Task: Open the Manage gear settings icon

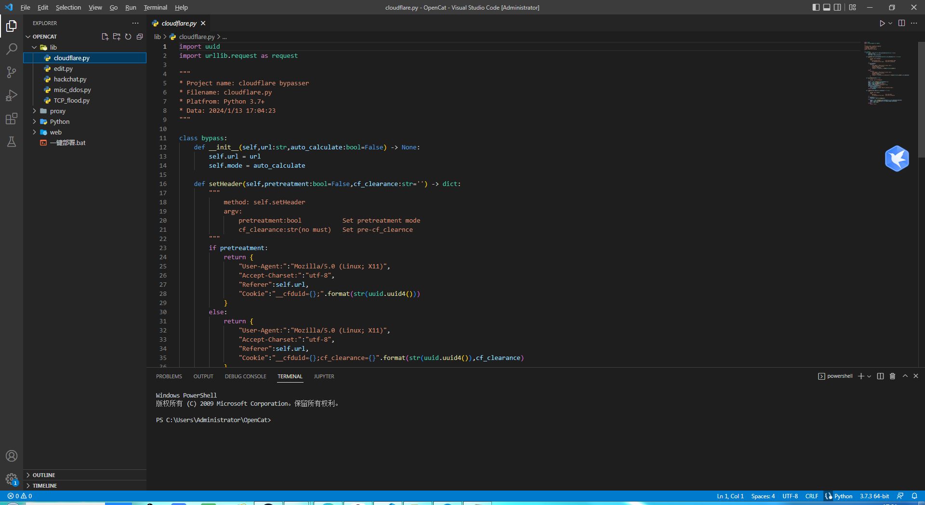Action: coord(12,479)
